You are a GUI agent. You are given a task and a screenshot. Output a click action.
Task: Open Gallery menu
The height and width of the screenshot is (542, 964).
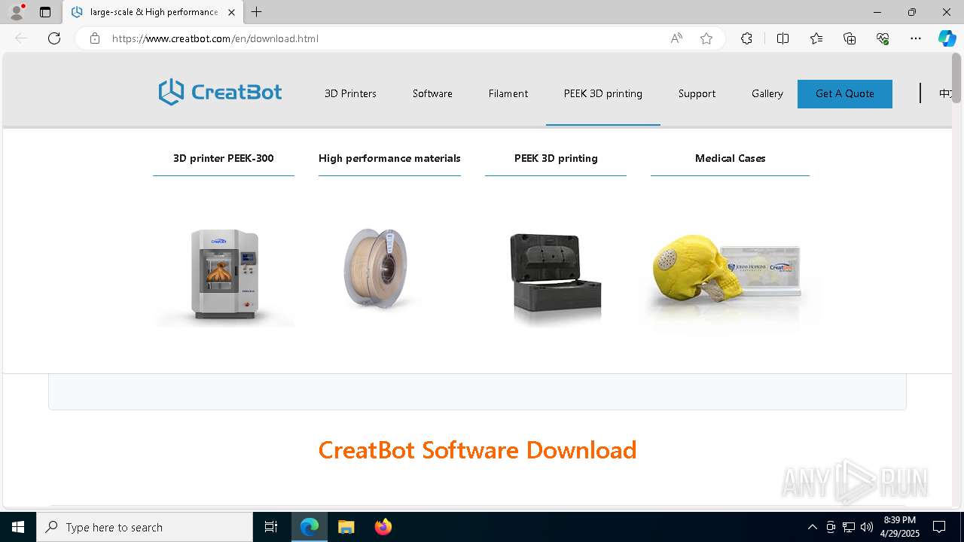(767, 93)
